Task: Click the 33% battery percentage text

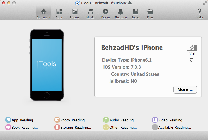Action: 192,54
